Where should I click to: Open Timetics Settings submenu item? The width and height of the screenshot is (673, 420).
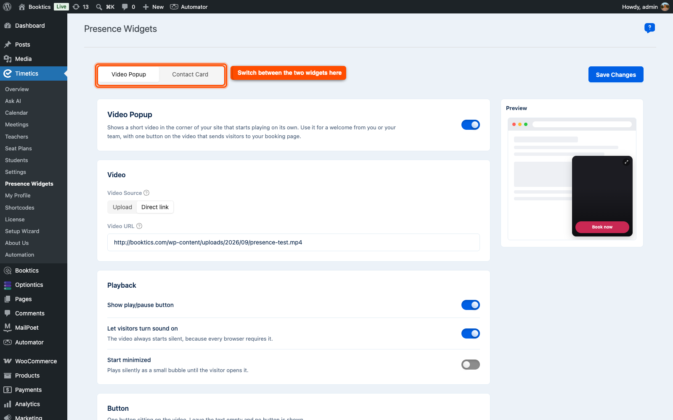(16, 172)
